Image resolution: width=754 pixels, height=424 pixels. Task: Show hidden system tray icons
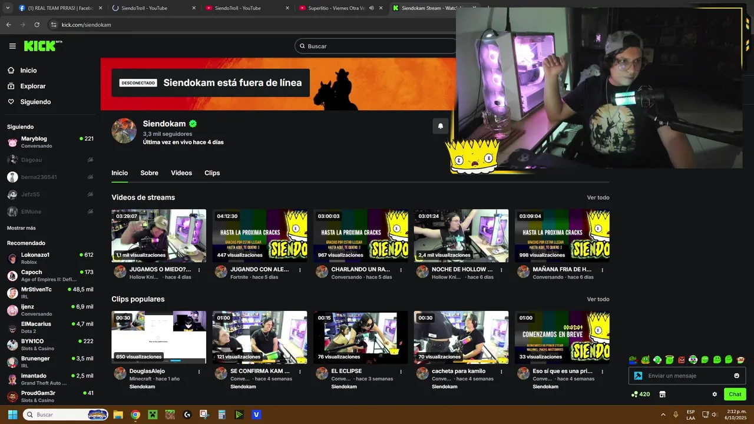click(x=663, y=415)
